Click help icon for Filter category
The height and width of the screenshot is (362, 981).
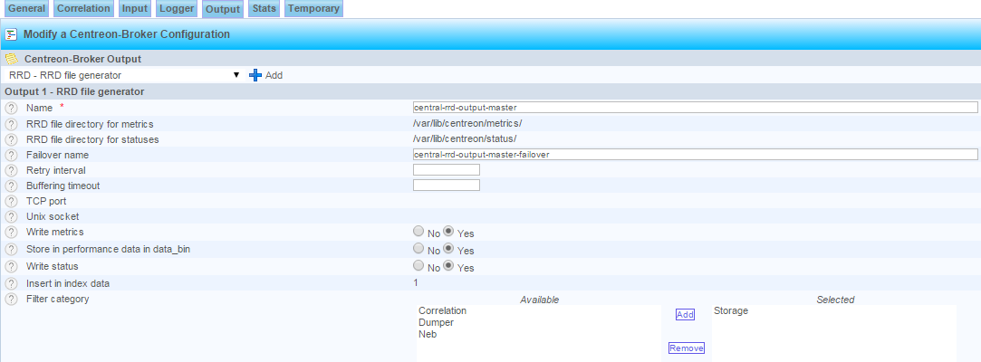11,299
